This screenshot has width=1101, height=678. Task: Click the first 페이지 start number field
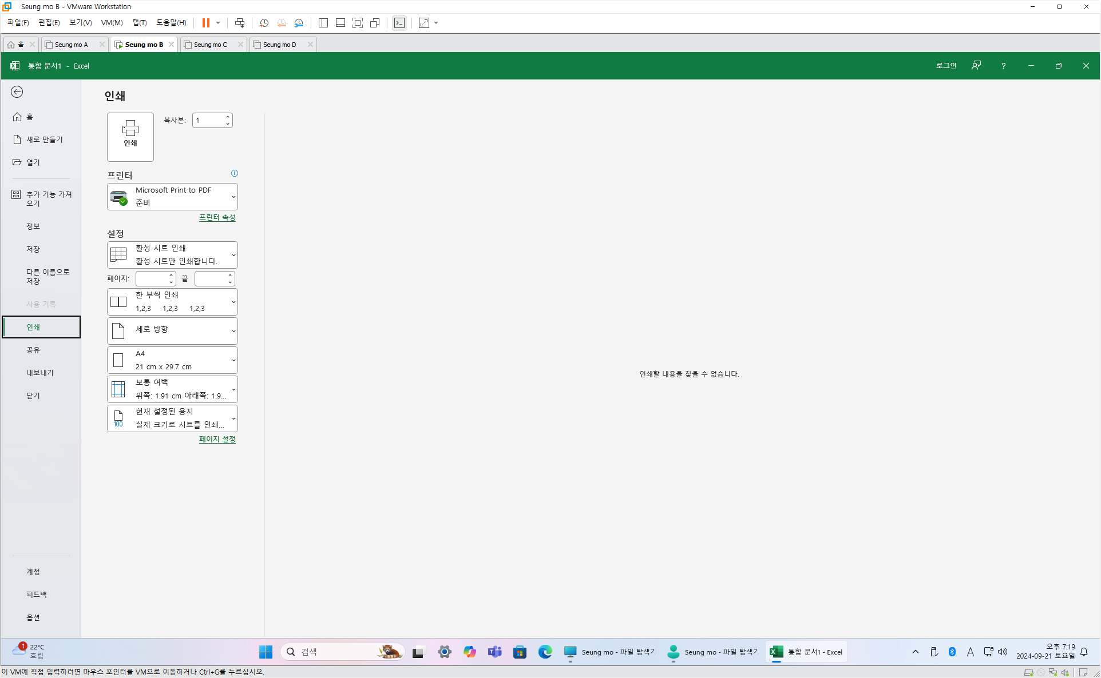pyautogui.click(x=152, y=278)
